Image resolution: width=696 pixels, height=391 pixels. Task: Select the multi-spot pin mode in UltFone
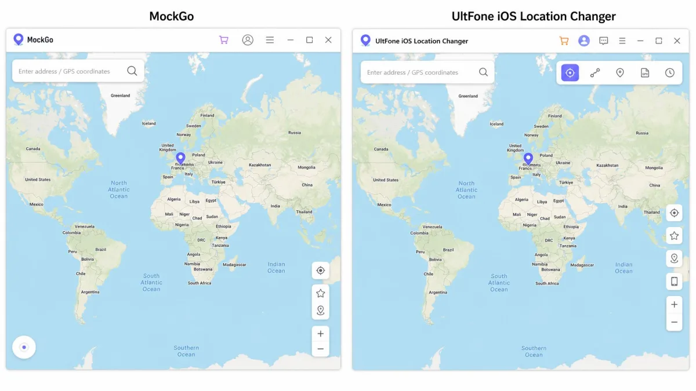pyautogui.click(x=620, y=72)
